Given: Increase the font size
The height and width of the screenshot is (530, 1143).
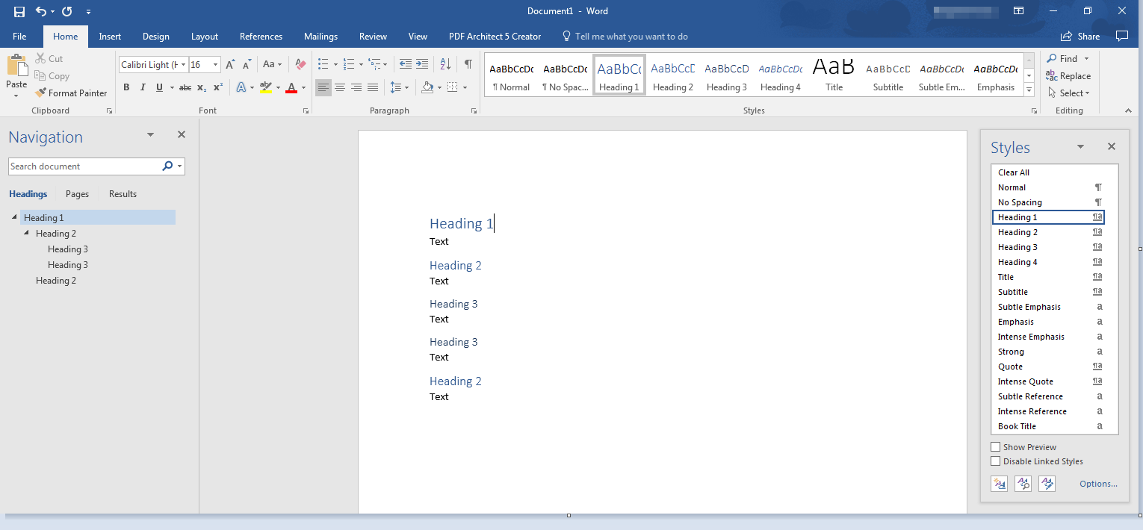Looking at the screenshot, I should coord(230,65).
